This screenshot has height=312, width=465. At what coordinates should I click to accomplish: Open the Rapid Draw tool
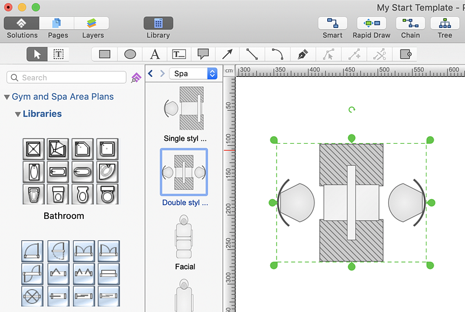pyautogui.click(x=371, y=23)
